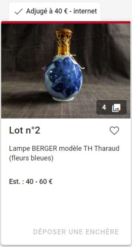Click the DÉPOSER UNE ENCHÈRE button

point(76,232)
